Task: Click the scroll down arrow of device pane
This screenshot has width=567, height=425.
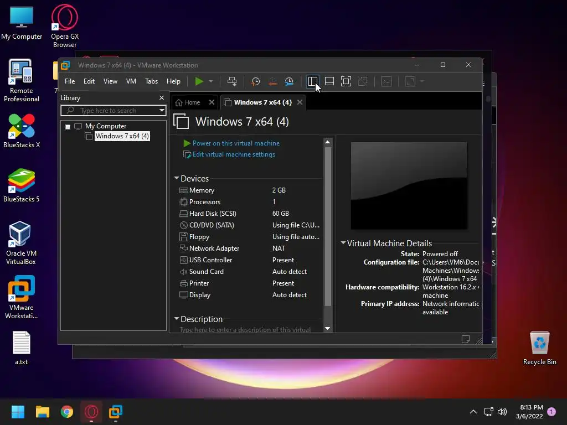Action: pos(328,329)
